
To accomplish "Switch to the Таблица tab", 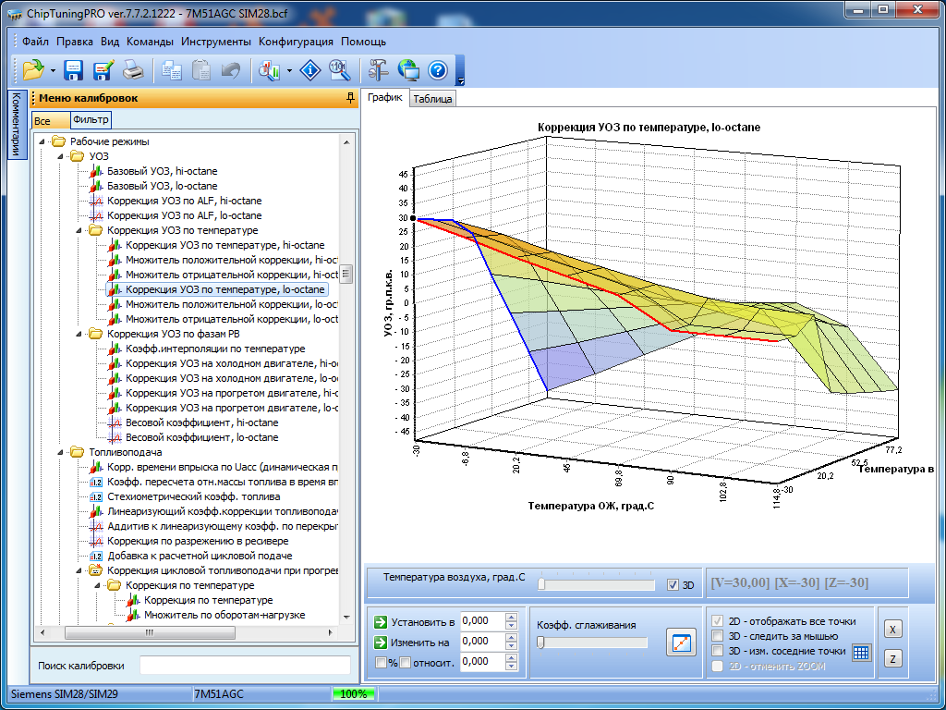I will point(432,99).
